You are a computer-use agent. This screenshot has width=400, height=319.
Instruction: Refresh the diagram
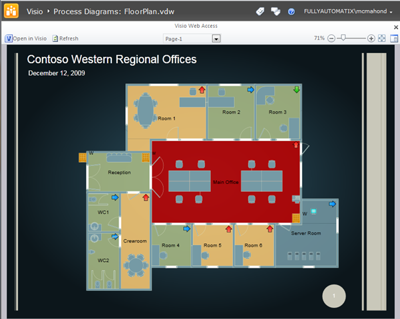[x=65, y=39]
